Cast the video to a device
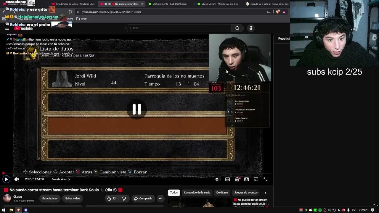This screenshot has height=213, width=379. (256, 179)
